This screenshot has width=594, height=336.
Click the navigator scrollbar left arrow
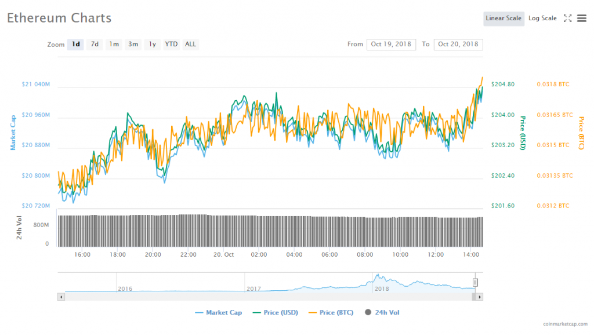click(x=60, y=297)
